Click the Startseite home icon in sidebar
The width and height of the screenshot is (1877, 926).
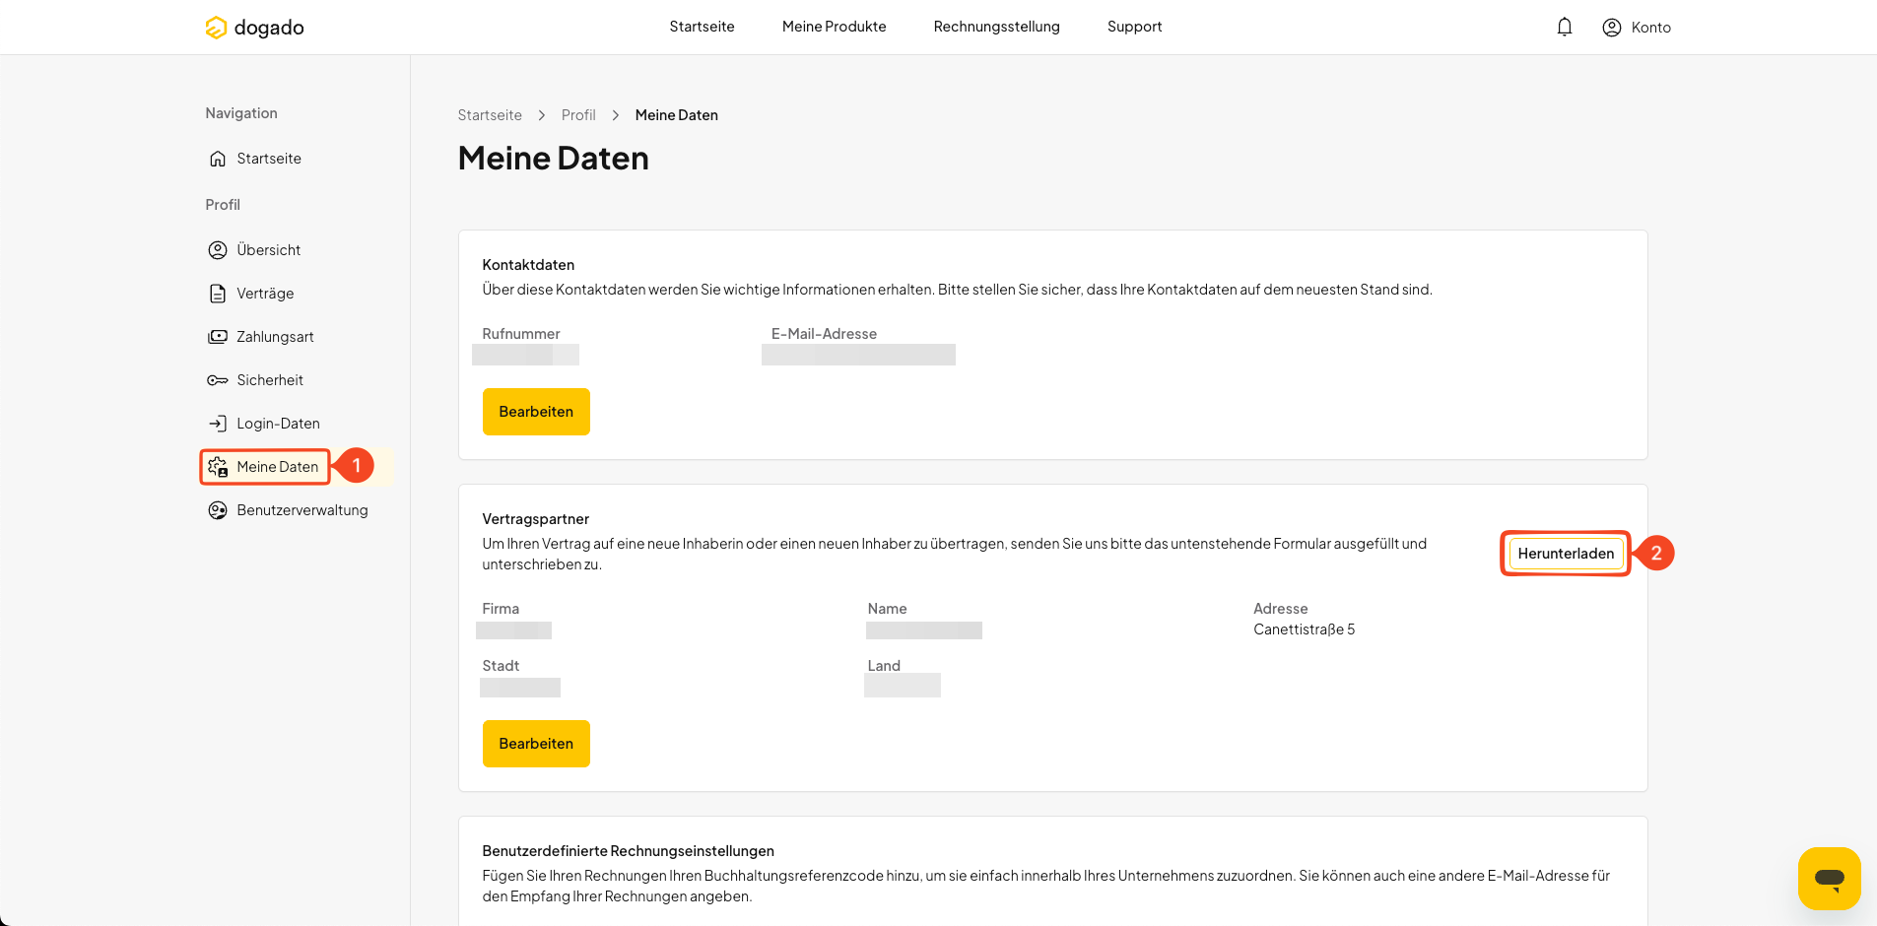[x=218, y=159]
